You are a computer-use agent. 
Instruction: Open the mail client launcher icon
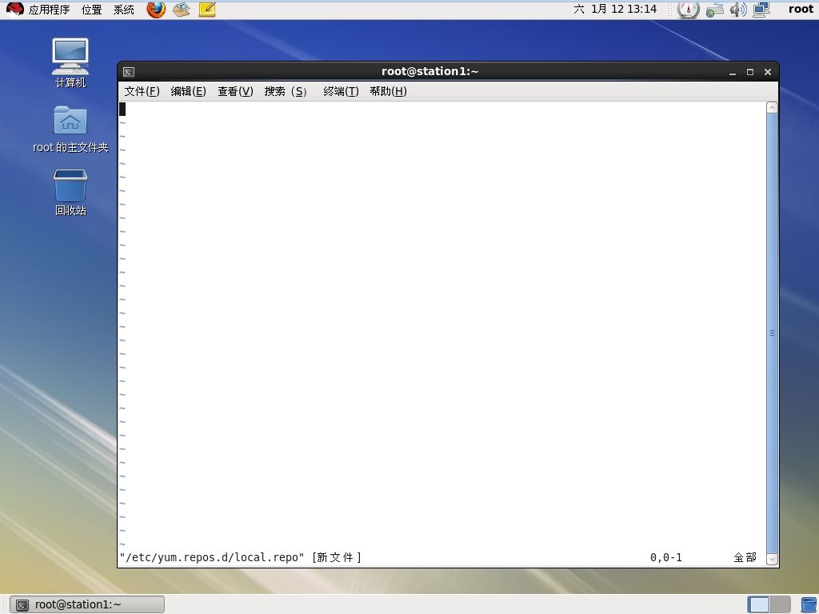182,10
